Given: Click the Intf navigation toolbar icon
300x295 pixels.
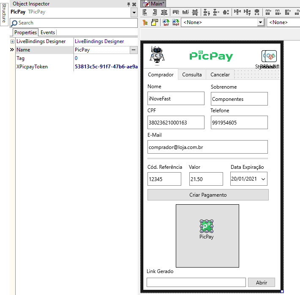Looking at the screenshot, I should point(166,22).
